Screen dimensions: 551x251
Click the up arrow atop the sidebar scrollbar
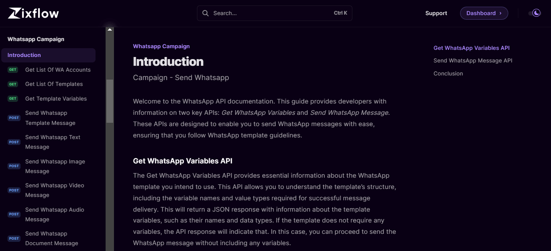pos(109,29)
